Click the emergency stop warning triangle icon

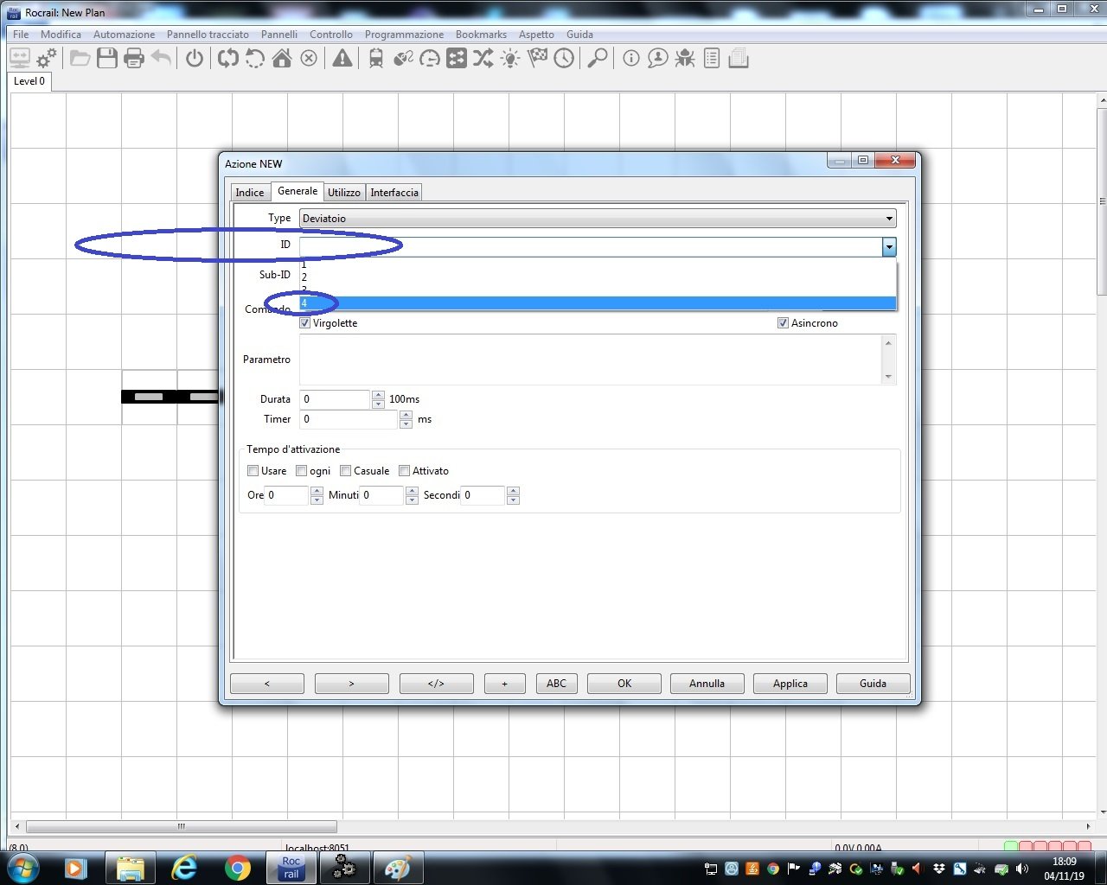[342, 59]
